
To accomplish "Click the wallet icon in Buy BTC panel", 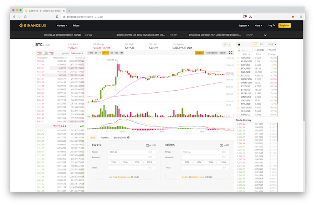I will point(148,145).
